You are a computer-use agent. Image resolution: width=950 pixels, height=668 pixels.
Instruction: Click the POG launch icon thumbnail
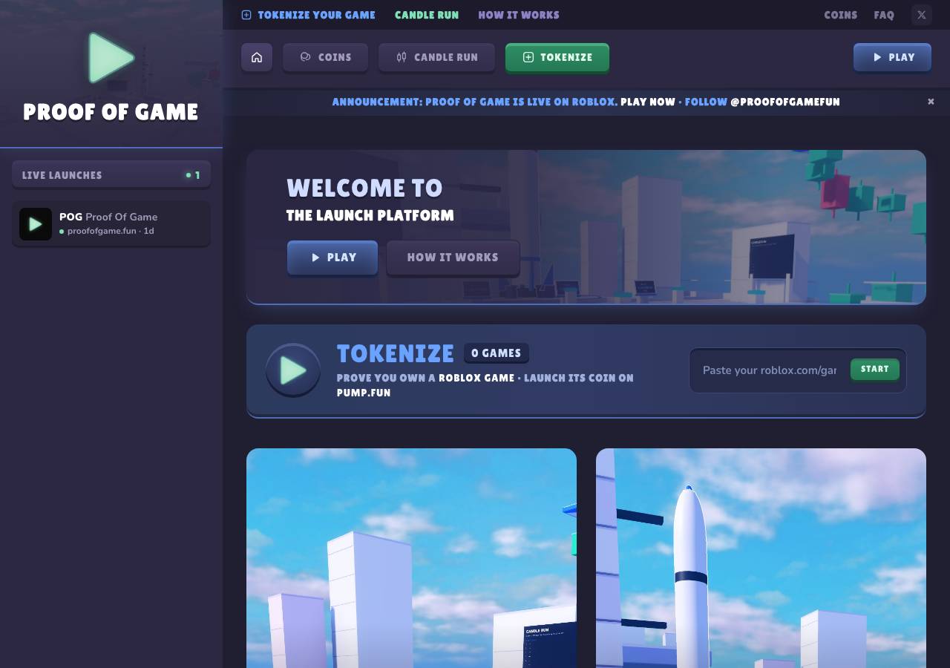point(36,223)
